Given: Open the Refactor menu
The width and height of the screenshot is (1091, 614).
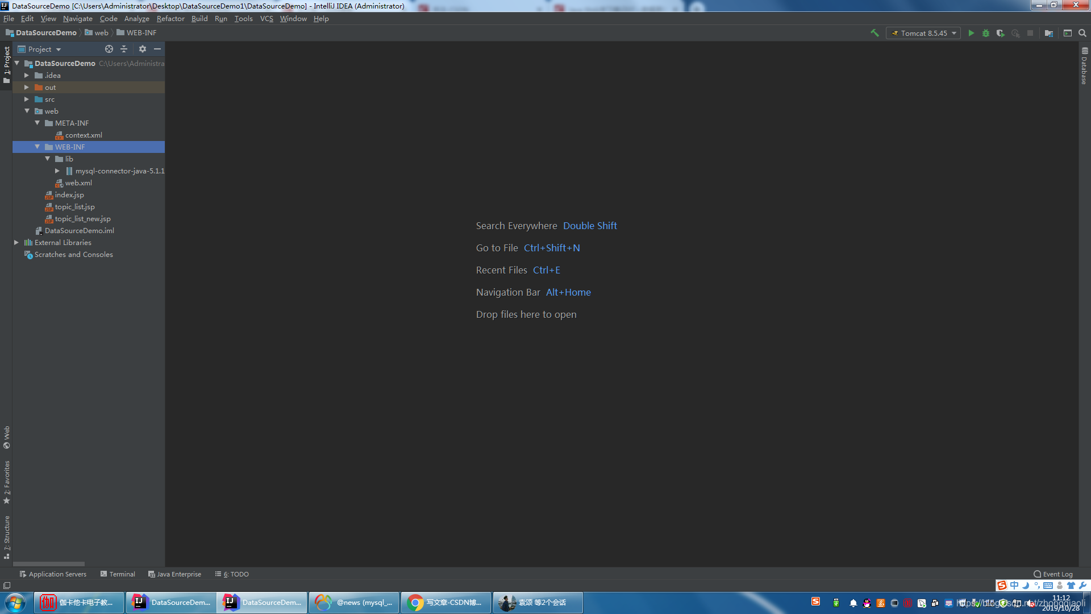Looking at the screenshot, I should (170, 19).
